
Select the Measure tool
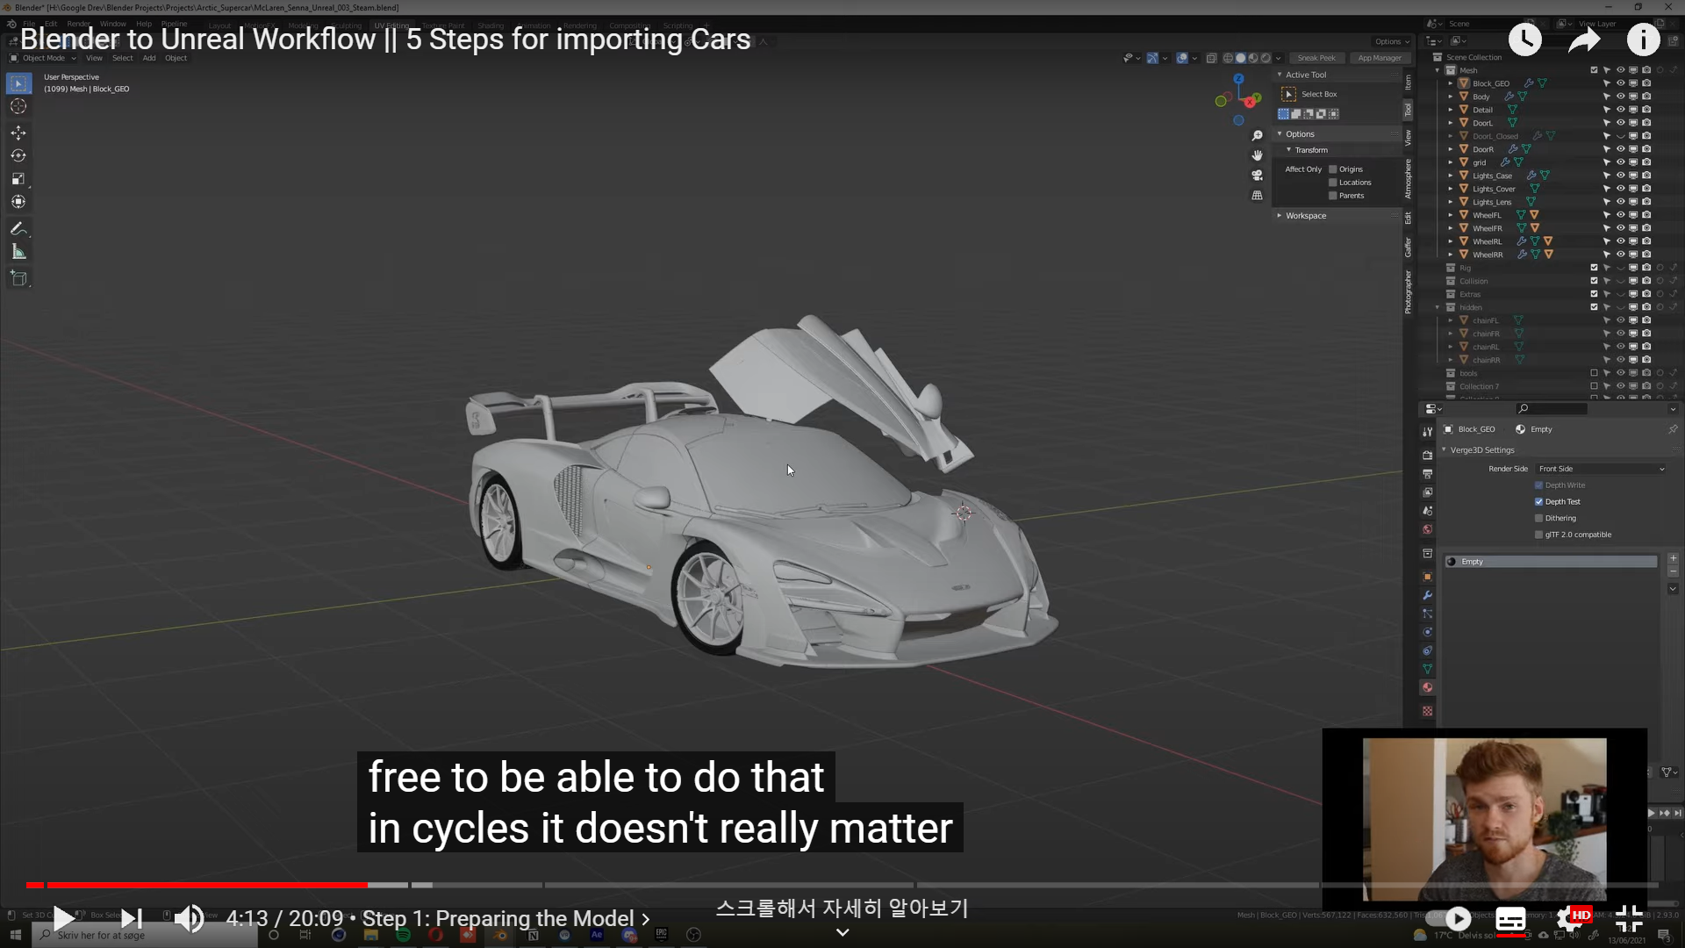pyautogui.click(x=18, y=252)
